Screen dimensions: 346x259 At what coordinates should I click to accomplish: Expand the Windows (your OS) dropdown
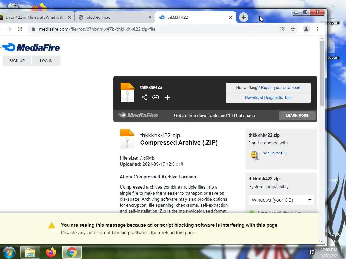coord(281,200)
